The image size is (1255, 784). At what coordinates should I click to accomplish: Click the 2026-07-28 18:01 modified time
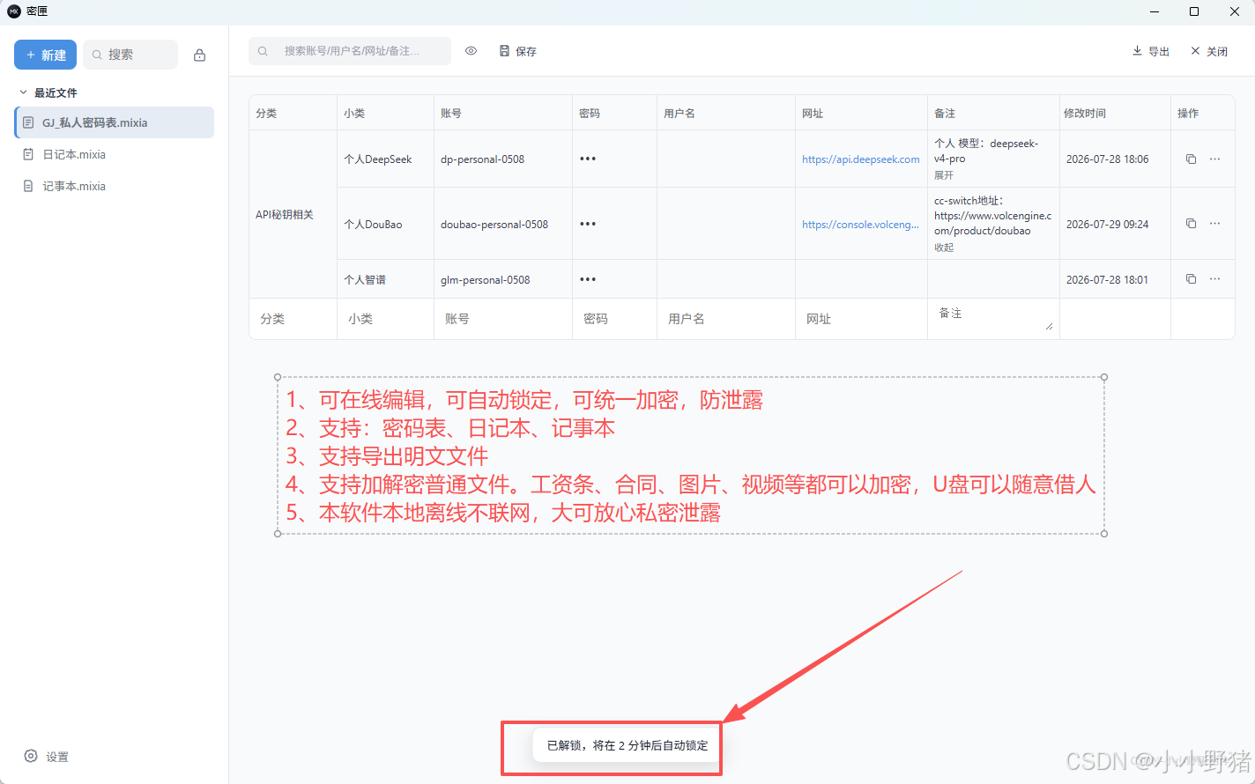click(1107, 280)
